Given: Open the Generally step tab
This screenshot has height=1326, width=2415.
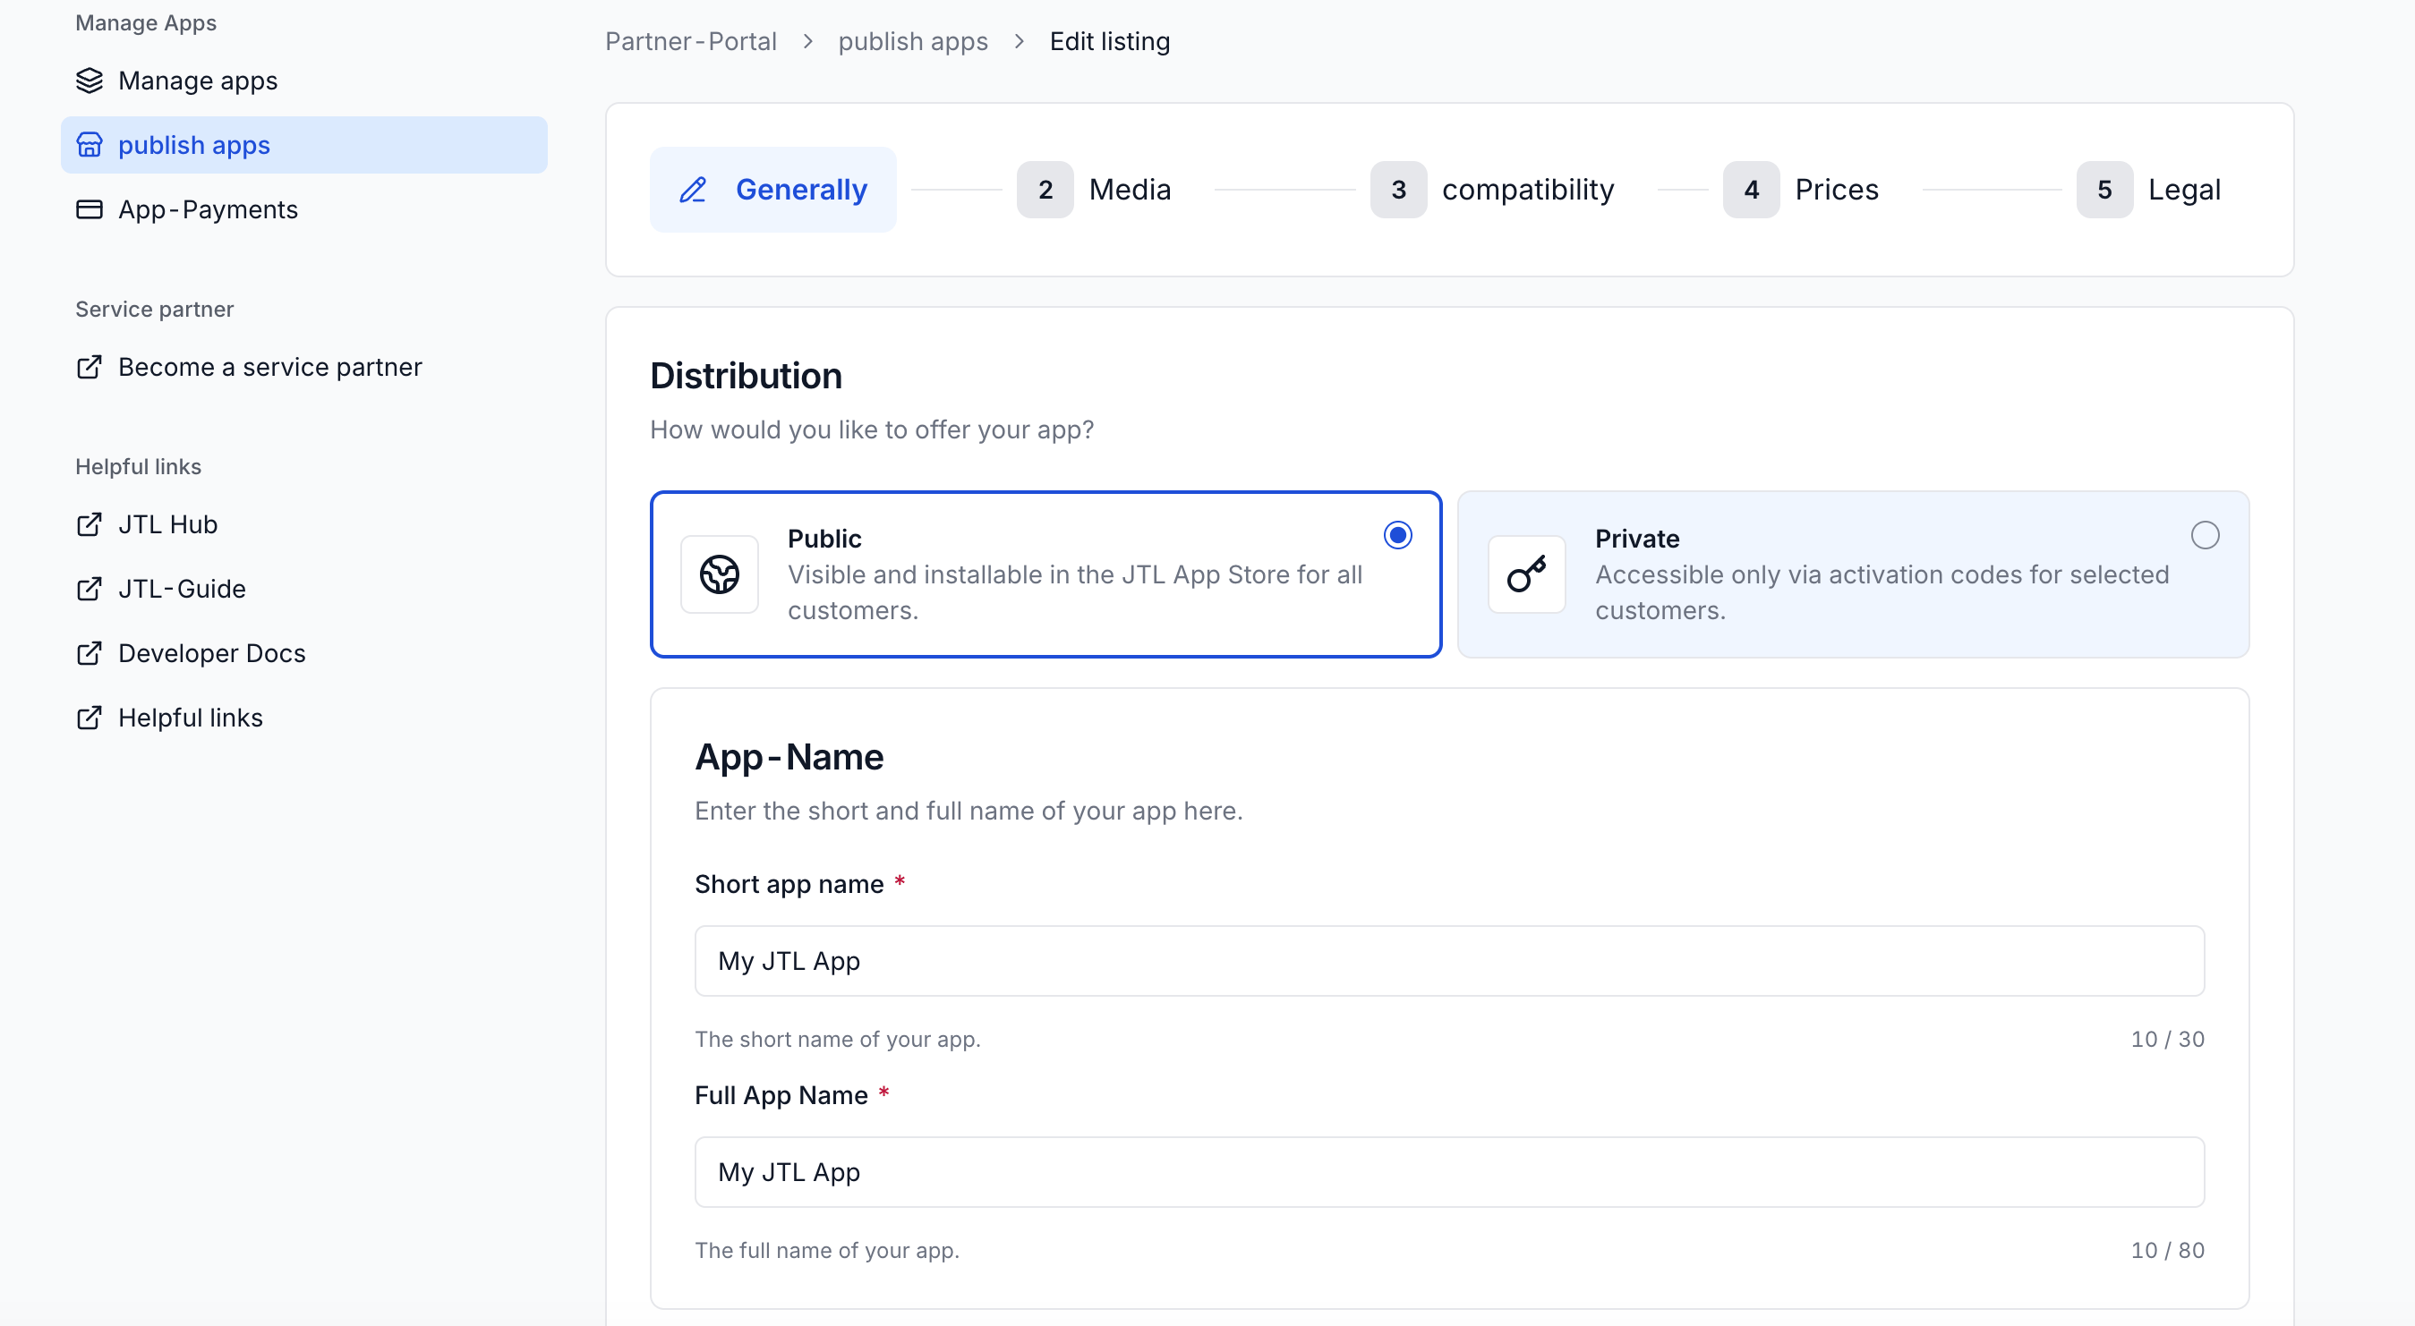Looking at the screenshot, I should click(772, 190).
